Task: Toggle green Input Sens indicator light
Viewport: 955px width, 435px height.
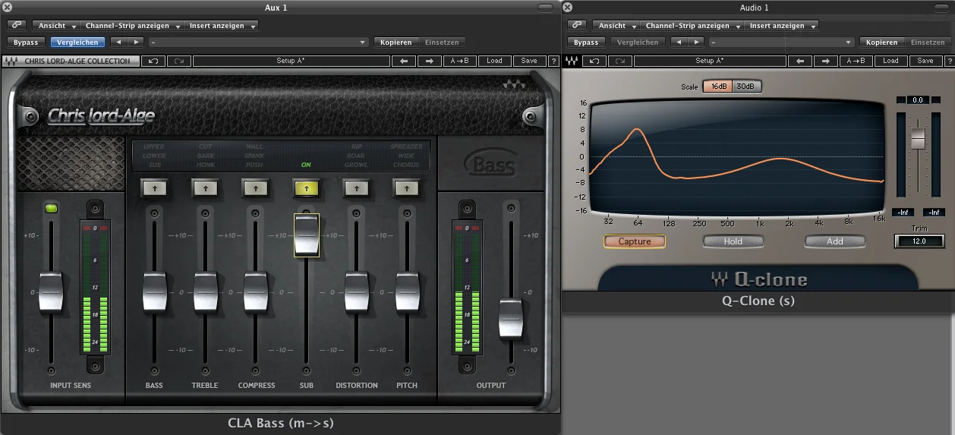Action: [x=51, y=207]
